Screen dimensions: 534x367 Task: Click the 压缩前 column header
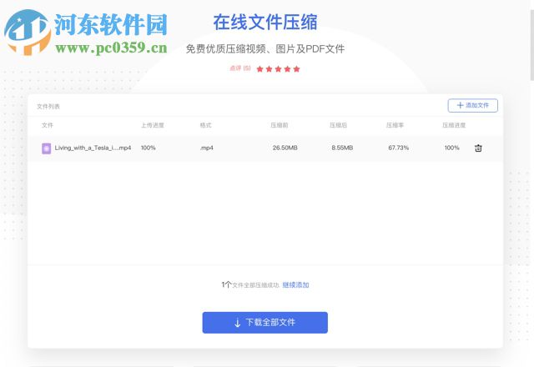(x=280, y=125)
